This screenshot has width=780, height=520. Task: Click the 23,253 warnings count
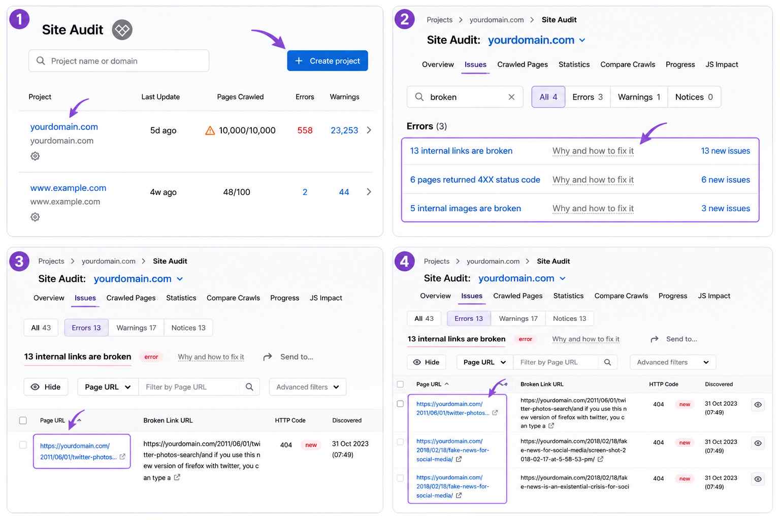pyautogui.click(x=344, y=131)
